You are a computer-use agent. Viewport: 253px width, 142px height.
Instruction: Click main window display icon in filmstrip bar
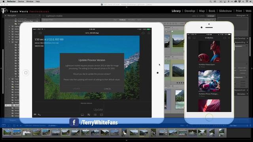(x=4, y=125)
